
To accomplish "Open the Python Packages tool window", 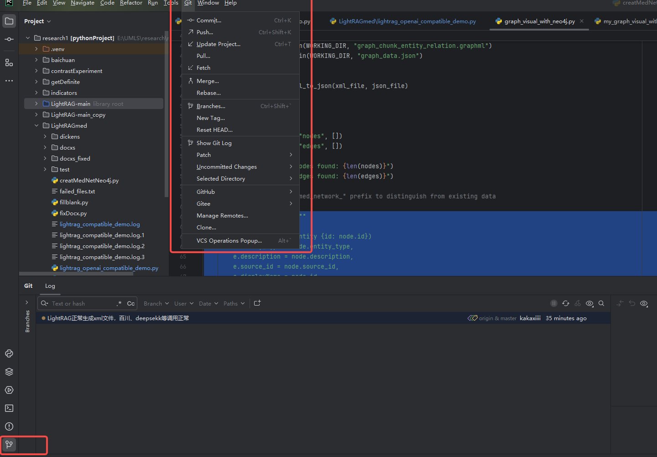I will click(9, 353).
